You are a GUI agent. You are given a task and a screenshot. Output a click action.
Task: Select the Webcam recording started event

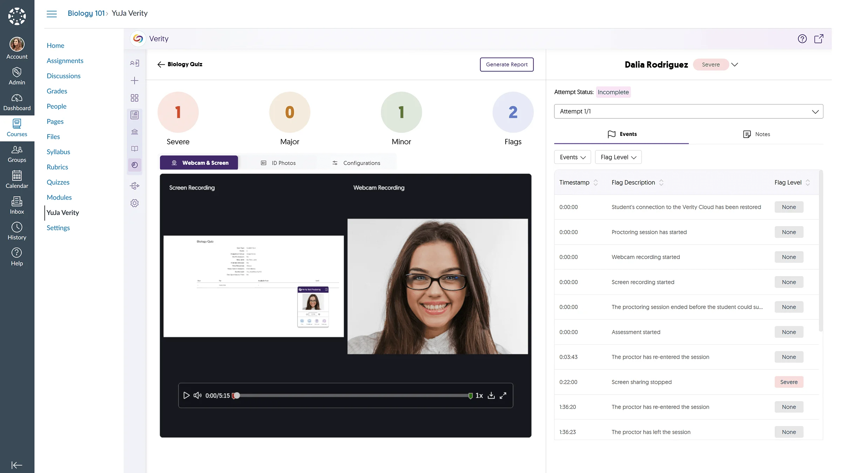(686, 257)
